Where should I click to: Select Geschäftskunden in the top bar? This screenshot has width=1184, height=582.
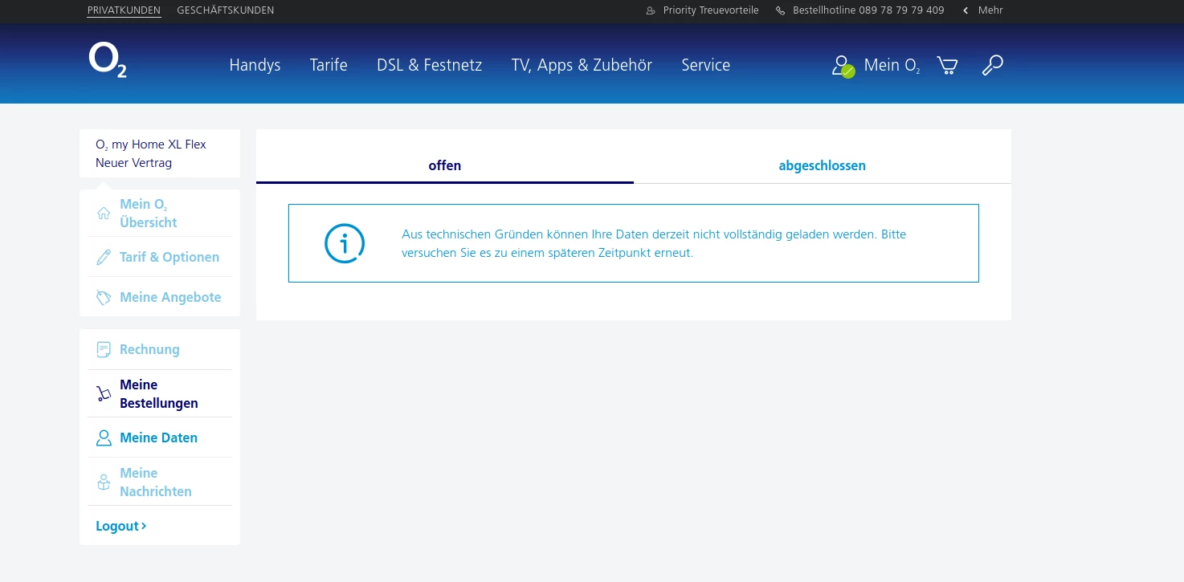pos(225,10)
